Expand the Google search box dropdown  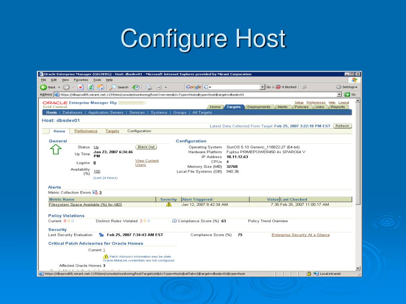click(262, 87)
